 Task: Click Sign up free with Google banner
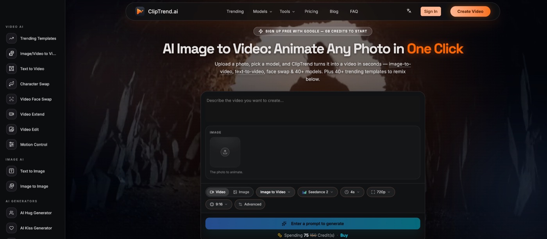pos(313,31)
